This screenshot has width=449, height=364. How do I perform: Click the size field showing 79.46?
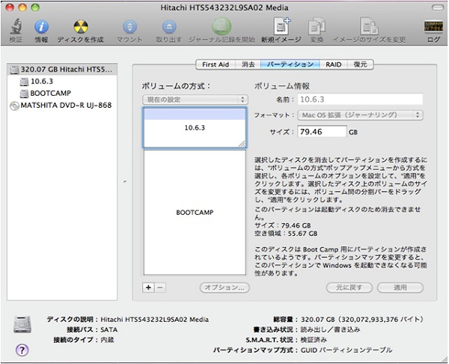tap(322, 132)
